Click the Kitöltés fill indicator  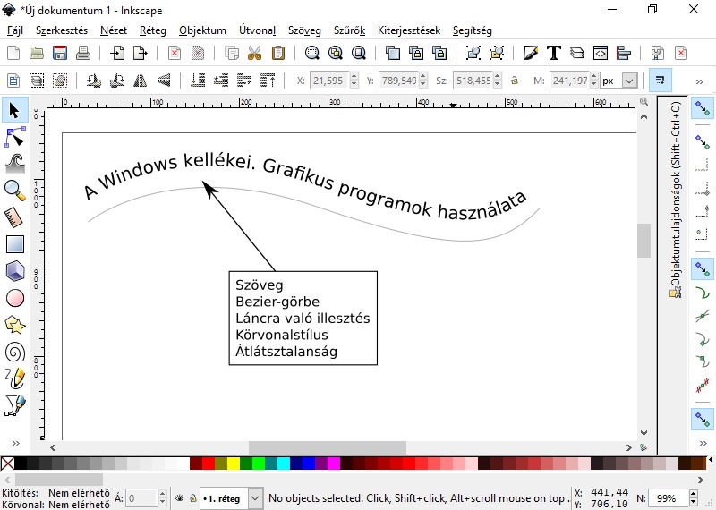79,493
